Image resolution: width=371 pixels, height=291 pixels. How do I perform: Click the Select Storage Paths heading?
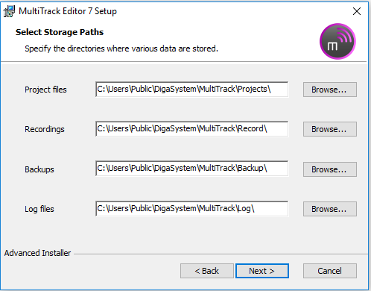tap(60, 32)
